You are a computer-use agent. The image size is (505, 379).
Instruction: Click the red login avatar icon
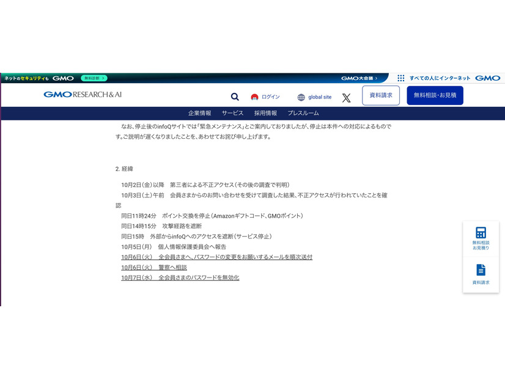pos(254,97)
